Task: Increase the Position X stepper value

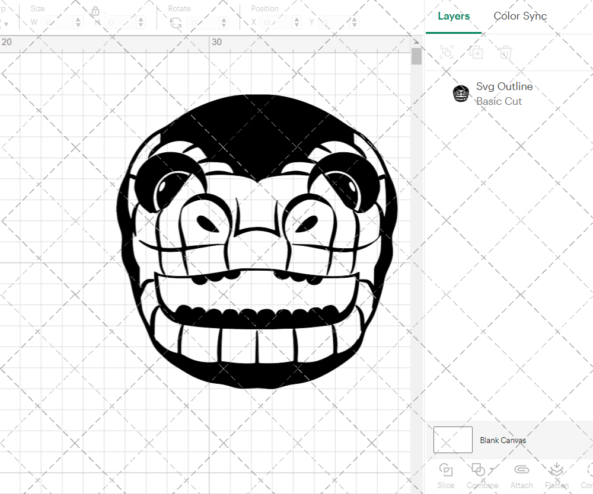Action: click(297, 20)
